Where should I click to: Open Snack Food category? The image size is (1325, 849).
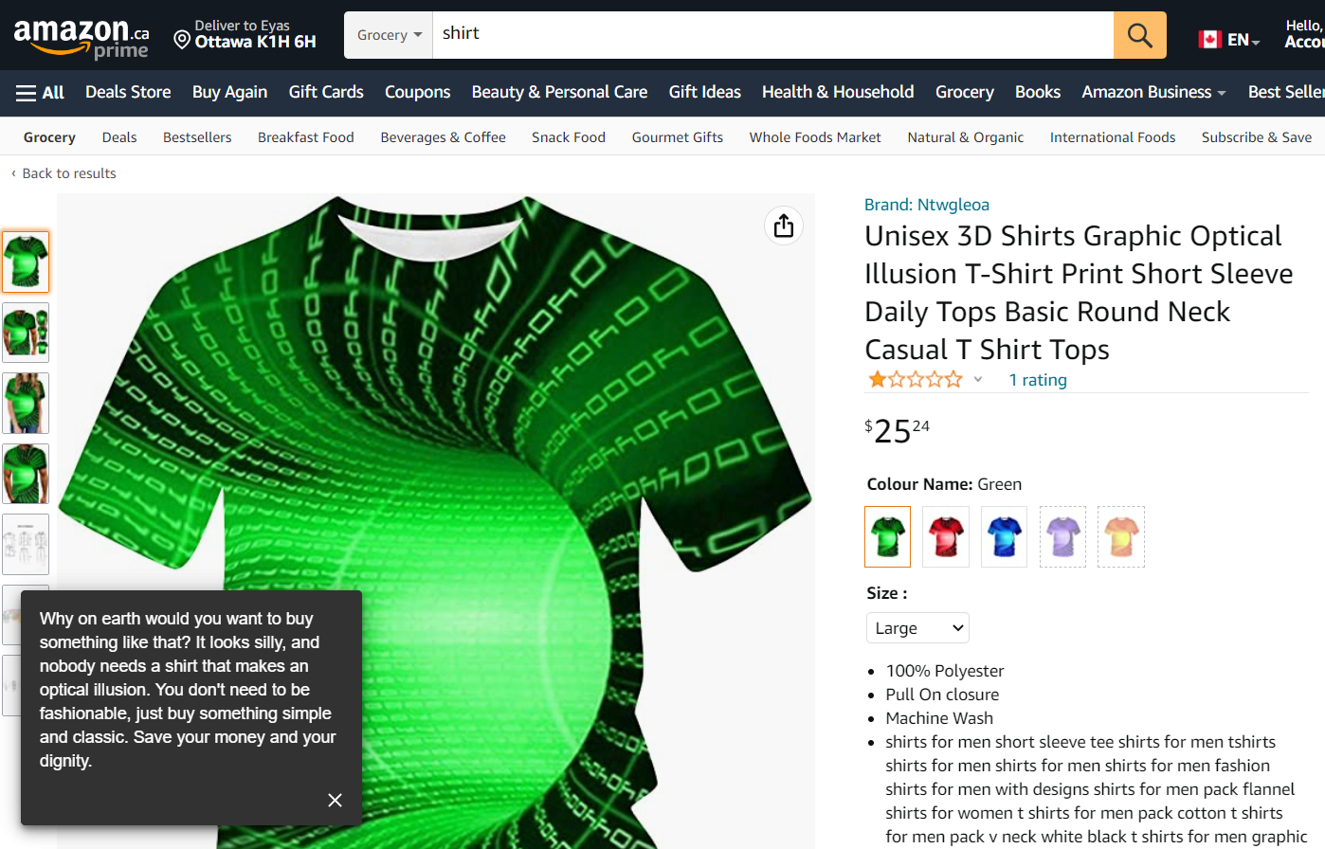point(569,137)
